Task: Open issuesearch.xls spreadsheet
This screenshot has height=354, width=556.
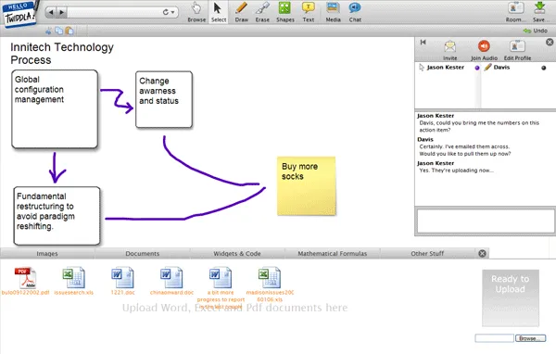Action: 74,282
